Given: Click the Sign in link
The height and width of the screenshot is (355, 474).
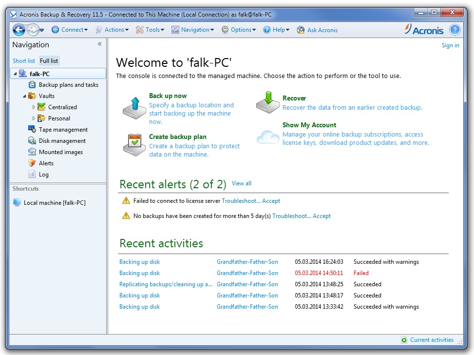Looking at the screenshot, I should (x=450, y=45).
